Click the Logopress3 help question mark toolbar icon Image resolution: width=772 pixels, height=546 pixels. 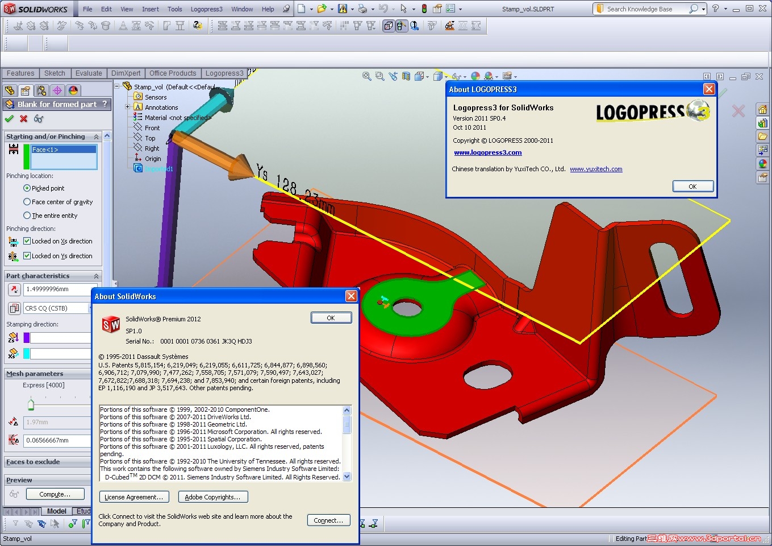[198, 26]
